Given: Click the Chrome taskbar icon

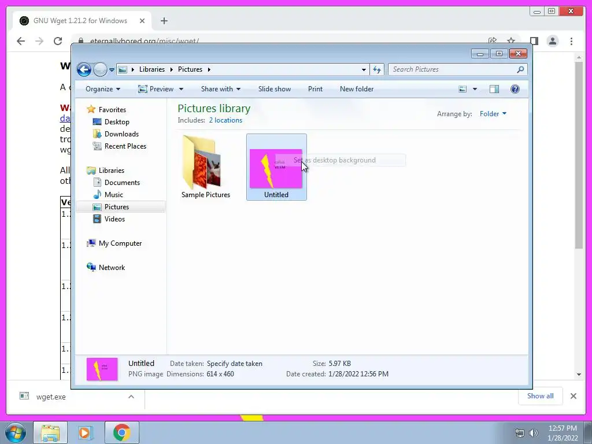Looking at the screenshot, I should [121, 432].
